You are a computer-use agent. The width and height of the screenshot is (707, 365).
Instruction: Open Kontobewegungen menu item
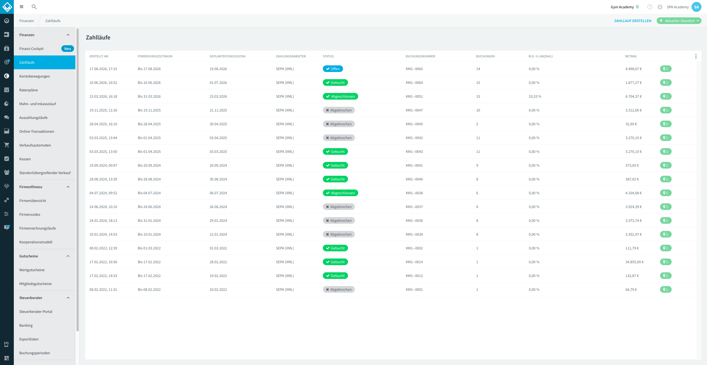[x=44, y=76]
